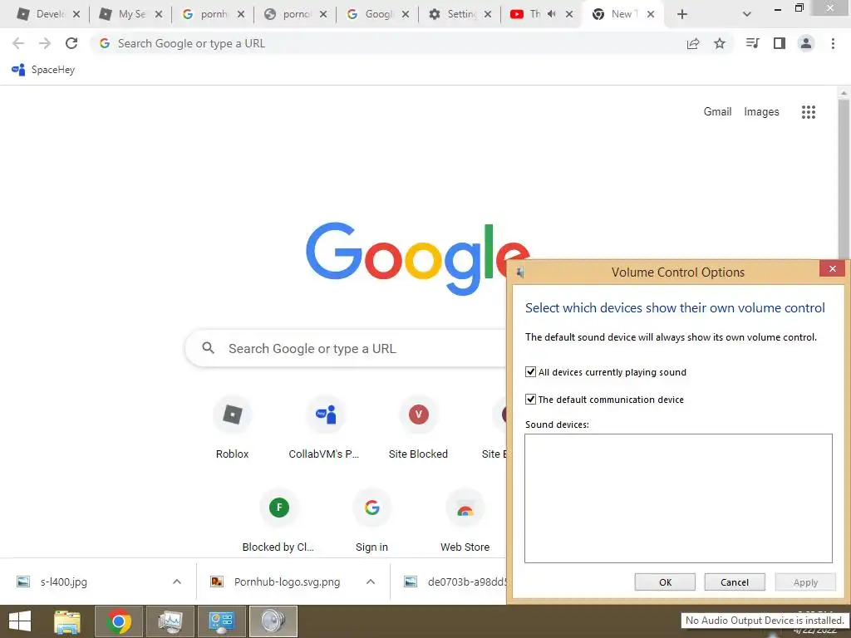Open the CollabVM's P... shortcut tile
Viewport: 851px width, 638px height.
pos(325,429)
